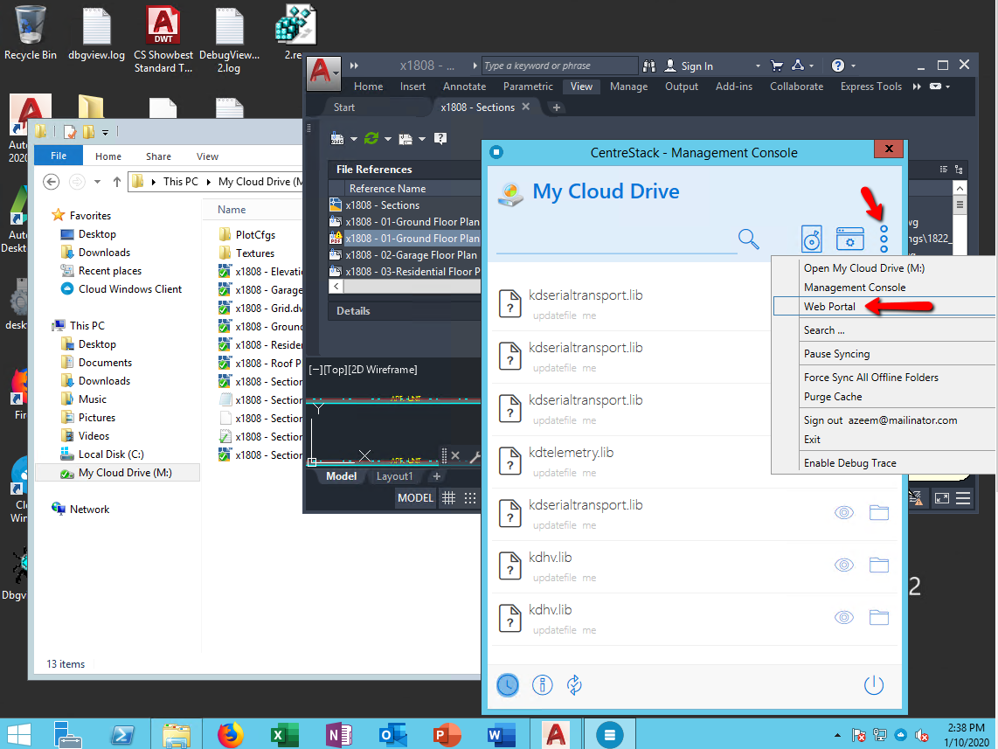Click the Name column header in File Explorer
This screenshot has width=998, height=749.
pyautogui.click(x=232, y=210)
